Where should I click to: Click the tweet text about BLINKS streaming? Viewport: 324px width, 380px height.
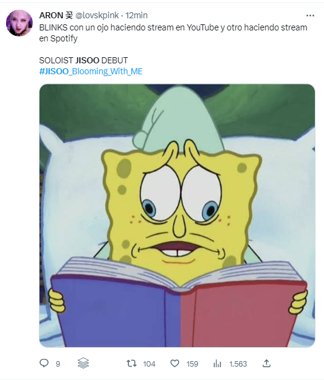point(173,33)
